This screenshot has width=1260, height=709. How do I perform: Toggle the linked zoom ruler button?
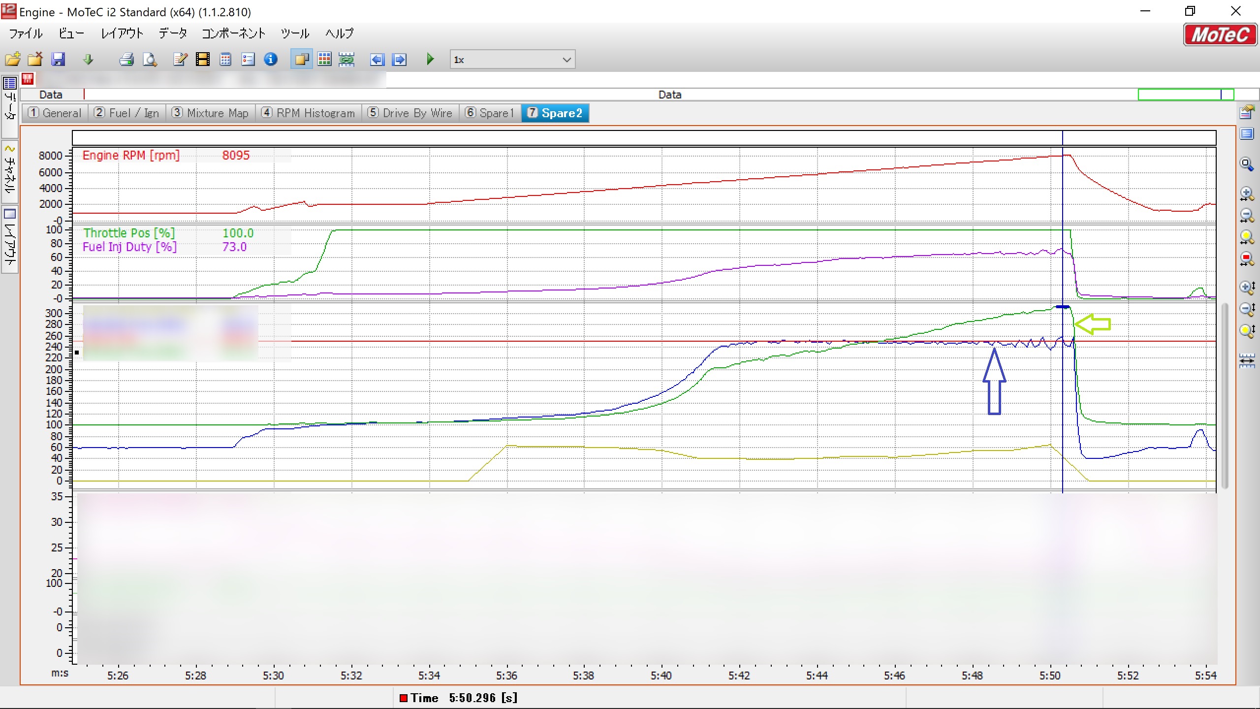[346, 60]
